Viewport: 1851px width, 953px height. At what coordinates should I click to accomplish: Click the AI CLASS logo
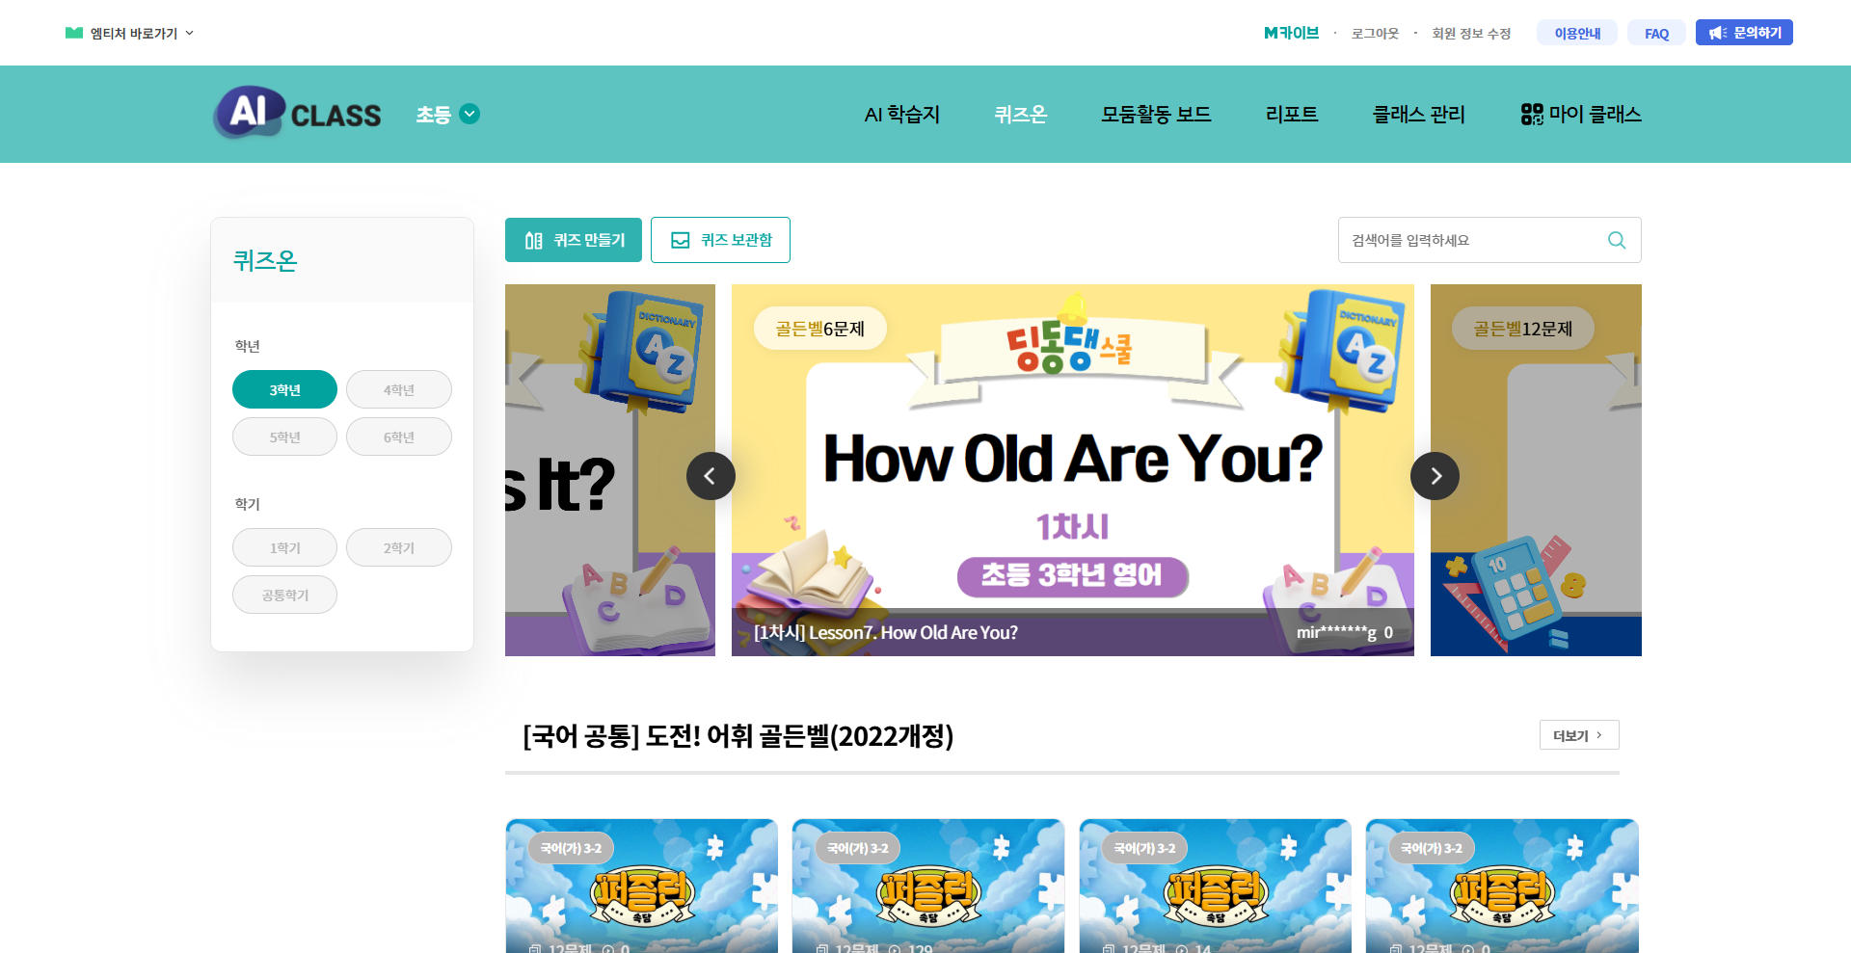[297, 113]
